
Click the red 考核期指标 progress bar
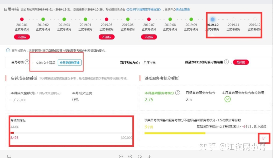click(12, 133)
